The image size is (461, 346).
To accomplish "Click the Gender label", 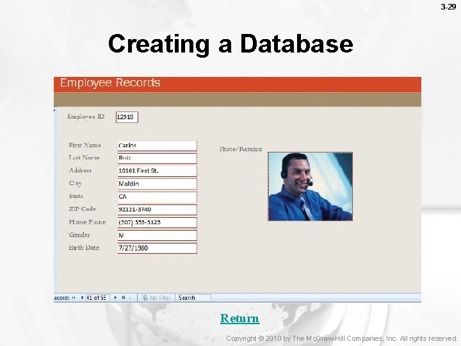I will coord(79,235).
